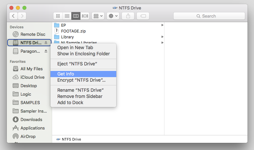Click inside the Search field
Screen dimensions: 254x150
click(x=209, y=16)
